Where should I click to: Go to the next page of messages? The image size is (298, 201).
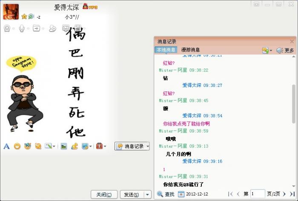pos(284,194)
